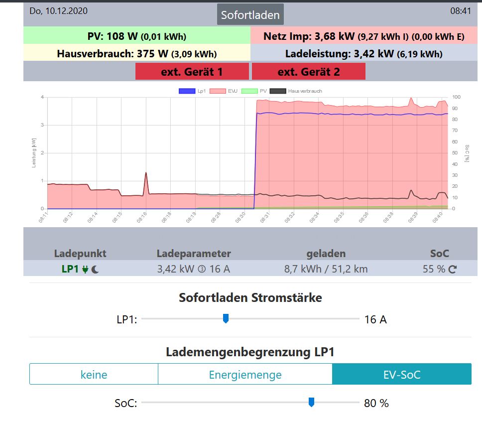Screen dimensions: 482x422
Task: Toggle ext. Gerät 1 device button
Action: coord(192,72)
